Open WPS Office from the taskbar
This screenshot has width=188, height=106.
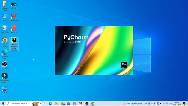tap(81, 103)
